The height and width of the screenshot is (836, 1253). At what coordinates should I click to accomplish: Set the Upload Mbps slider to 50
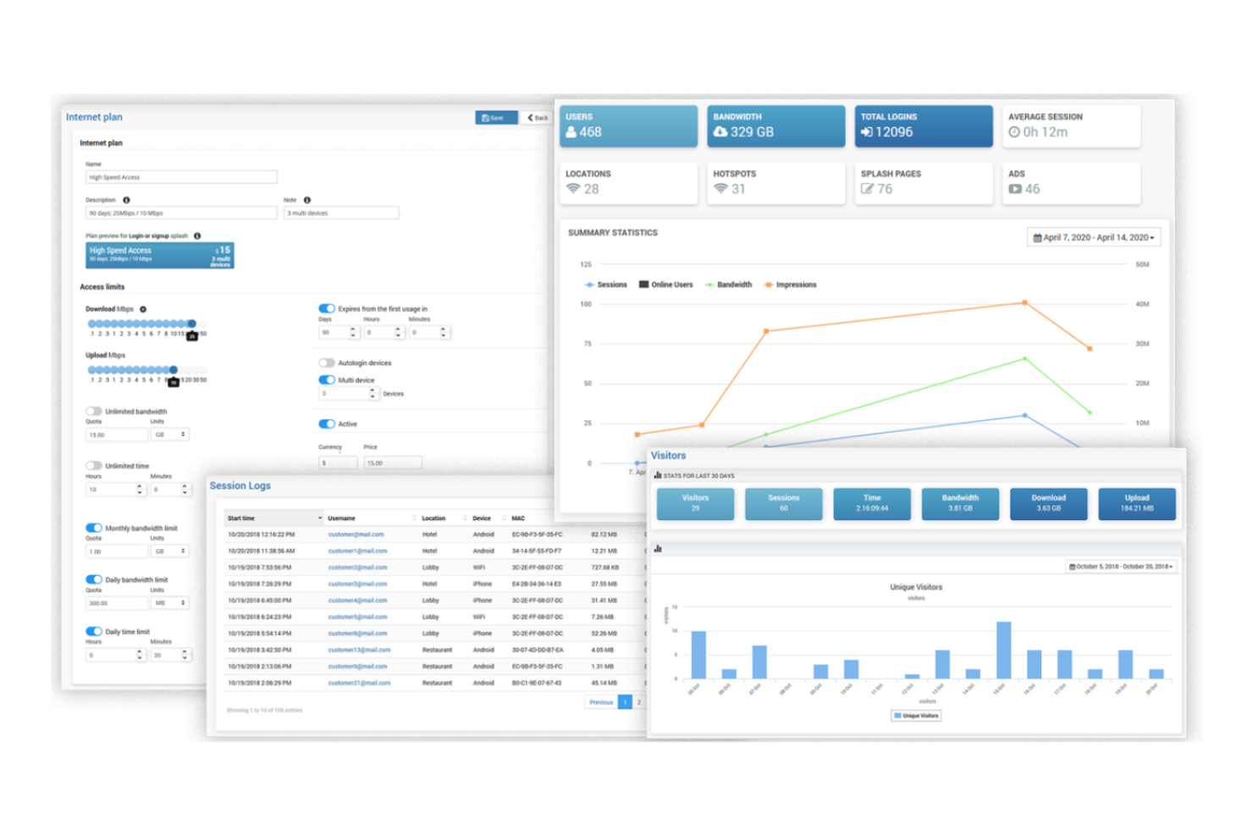click(x=203, y=369)
